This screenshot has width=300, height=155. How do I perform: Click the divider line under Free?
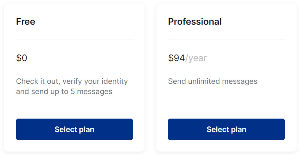[74, 40]
